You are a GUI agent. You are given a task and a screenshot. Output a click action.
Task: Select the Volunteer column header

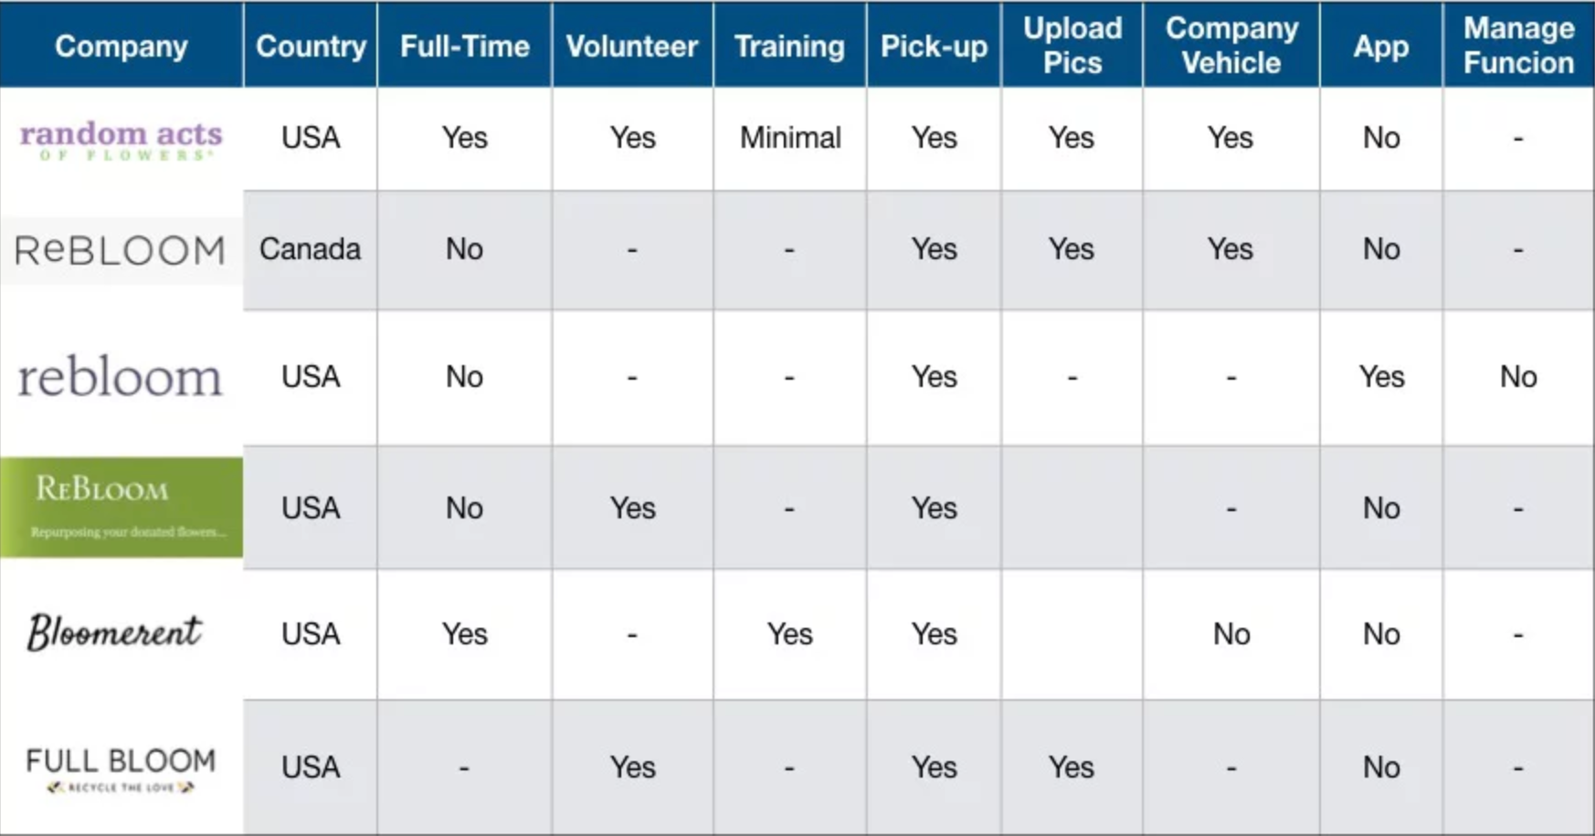tap(632, 47)
